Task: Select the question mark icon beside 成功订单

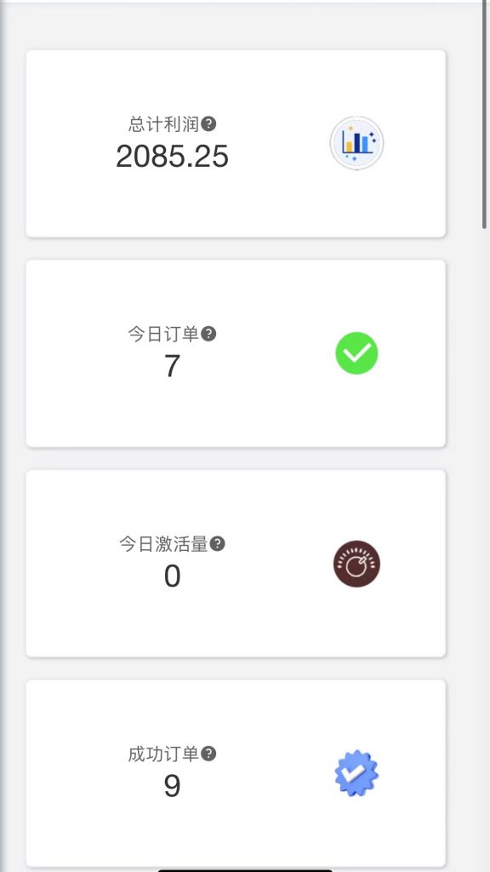Action: click(x=210, y=752)
